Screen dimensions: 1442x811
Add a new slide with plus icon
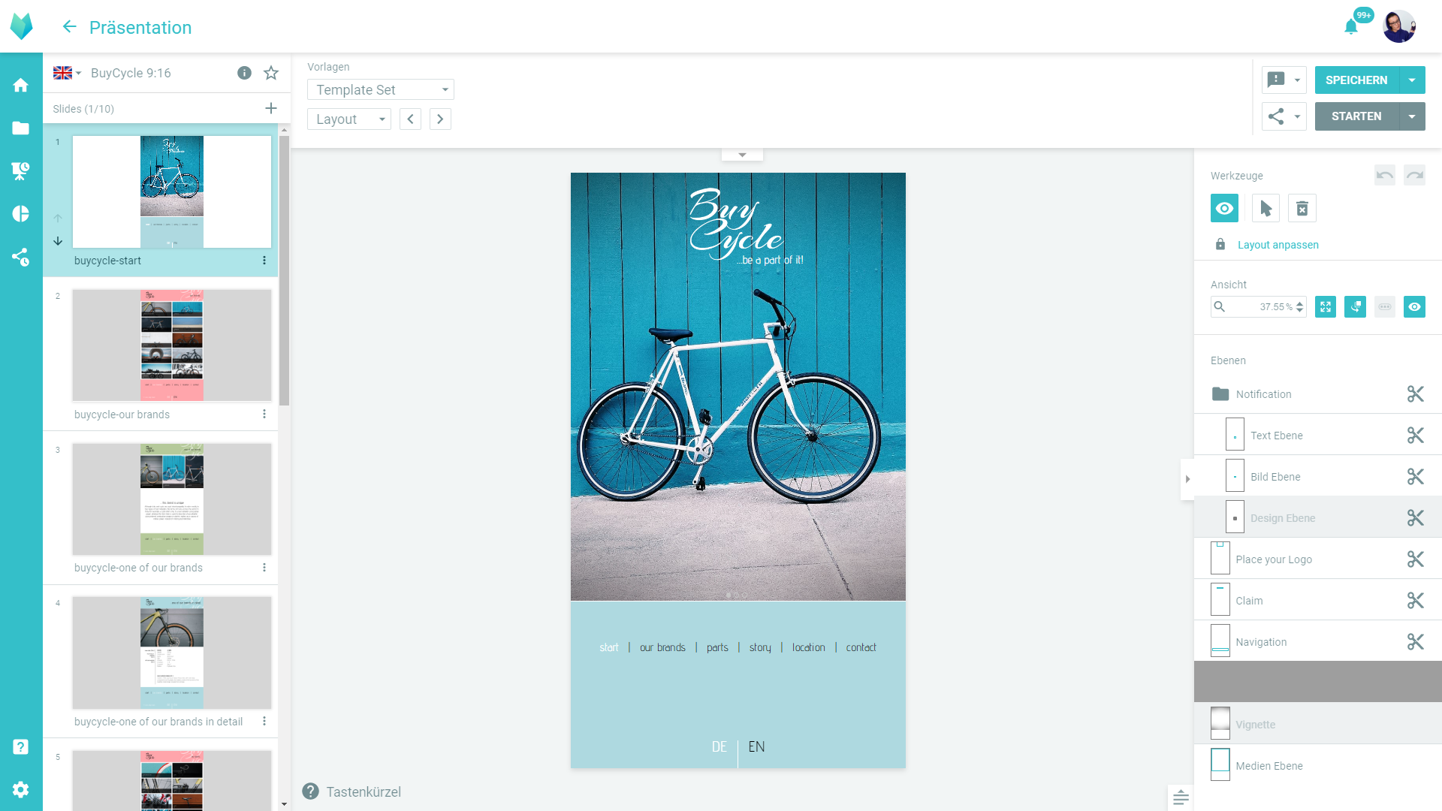click(x=271, y=109)
